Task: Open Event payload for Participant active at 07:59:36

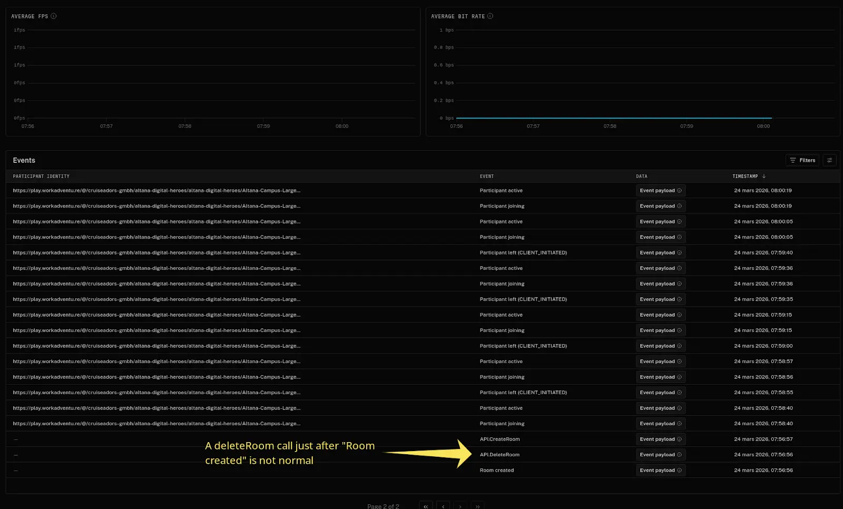Action: (x=661, y=268)
